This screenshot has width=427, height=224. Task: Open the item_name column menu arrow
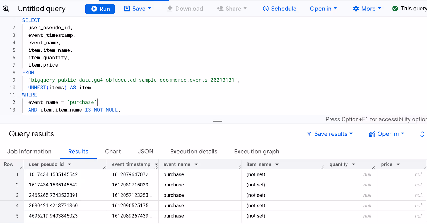point(277,164)
